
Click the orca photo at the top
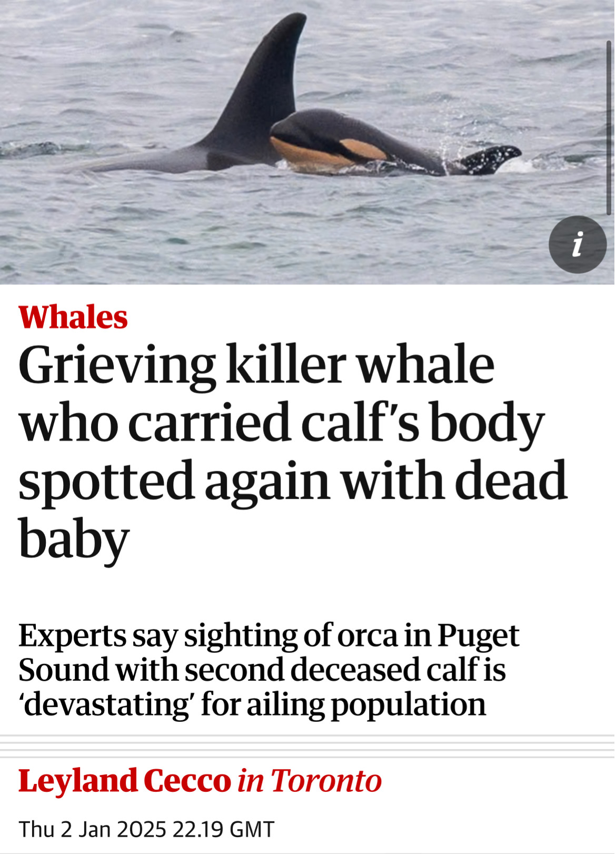pos(307,142)
